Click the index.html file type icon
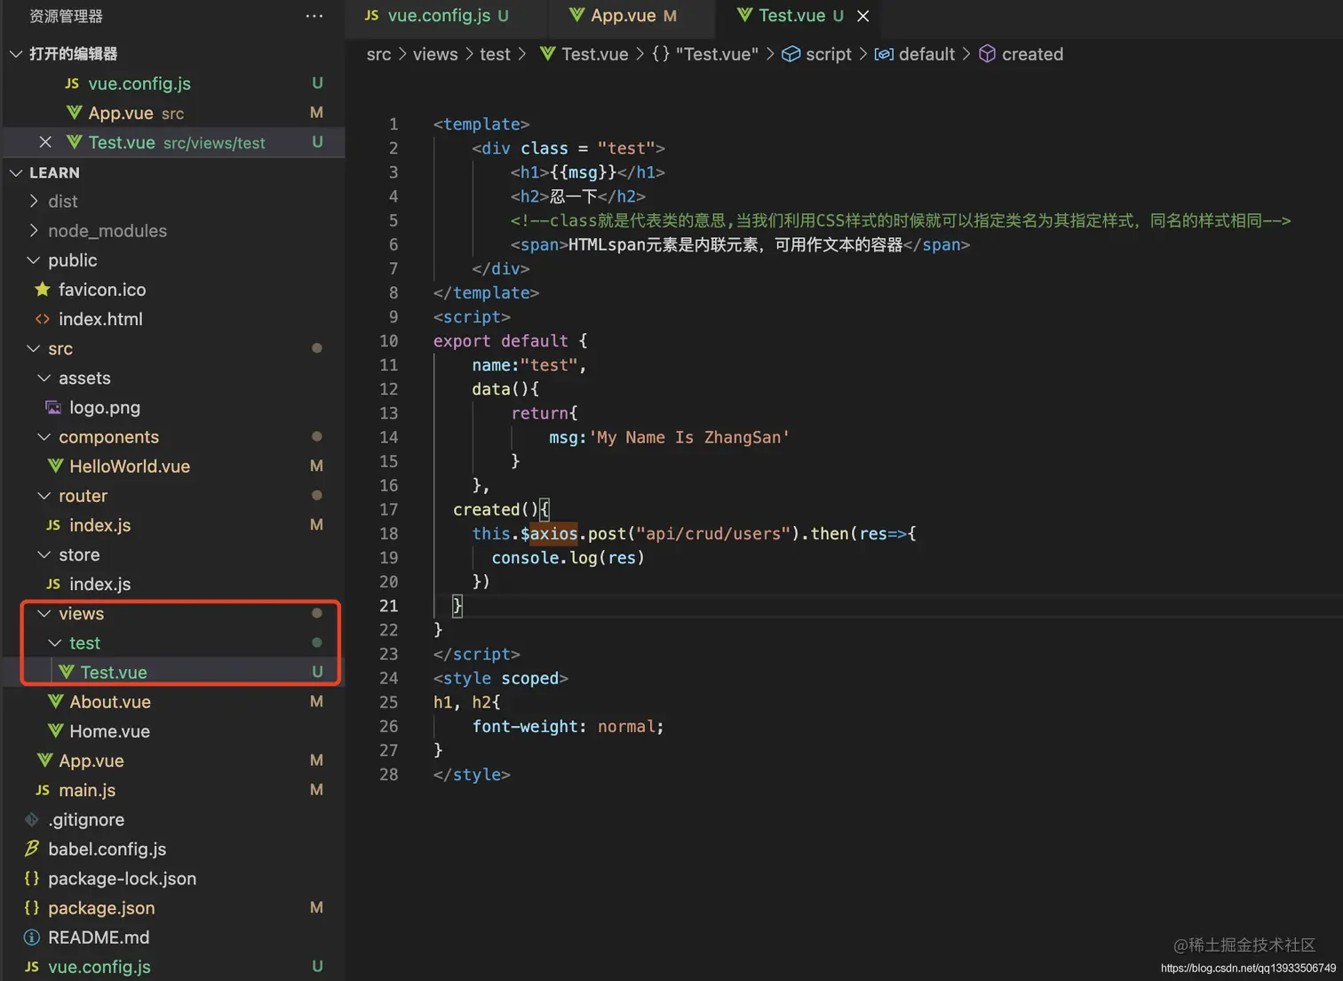 (x=42, y=319)
